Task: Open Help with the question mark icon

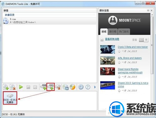Action: coord(88,87)
